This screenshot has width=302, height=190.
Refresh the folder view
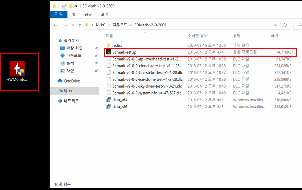285,25
